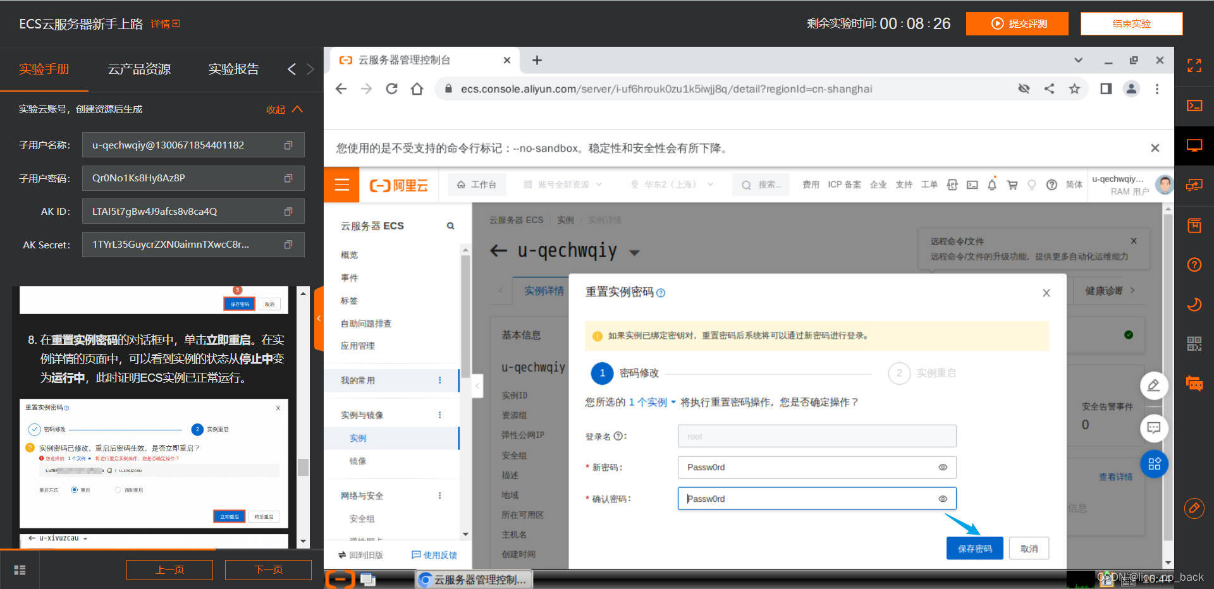The height and width of the screenshot is (589, 1214).
Task: Go to previous manual page 上一页
Action: [x=169, y=570]
